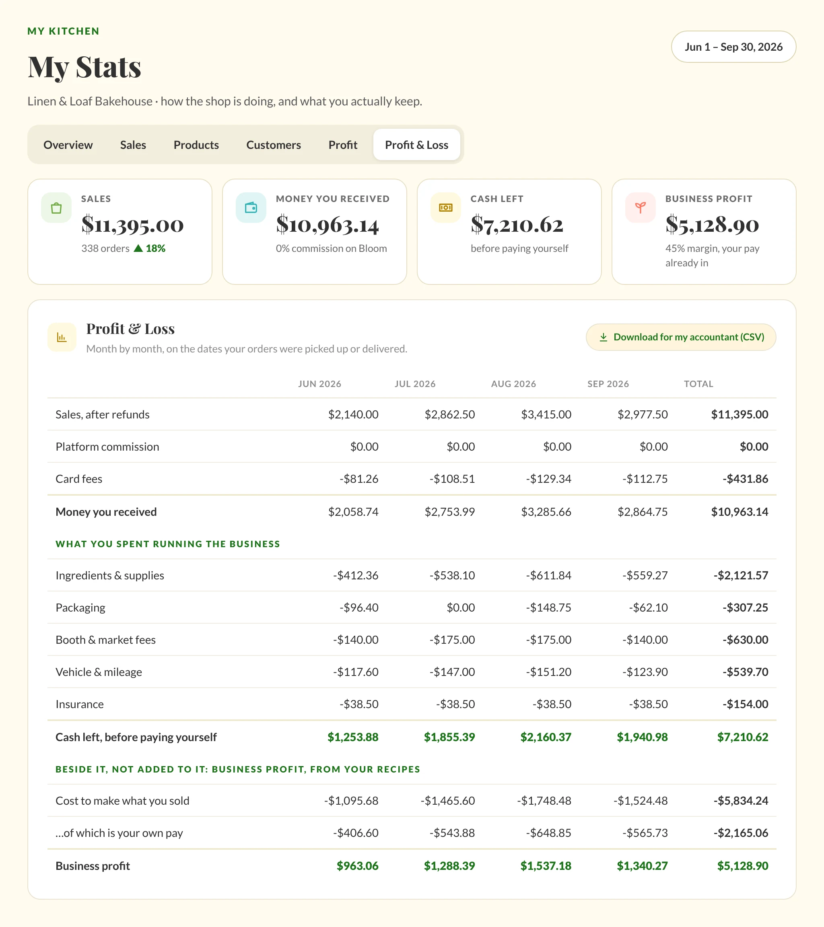
Task: Click Card fees total -$431.86
Action: tap(745, 479)
